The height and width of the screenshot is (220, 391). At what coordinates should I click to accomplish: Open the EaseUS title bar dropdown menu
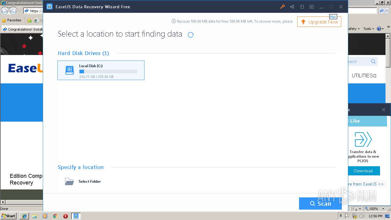tap(312, 7)
